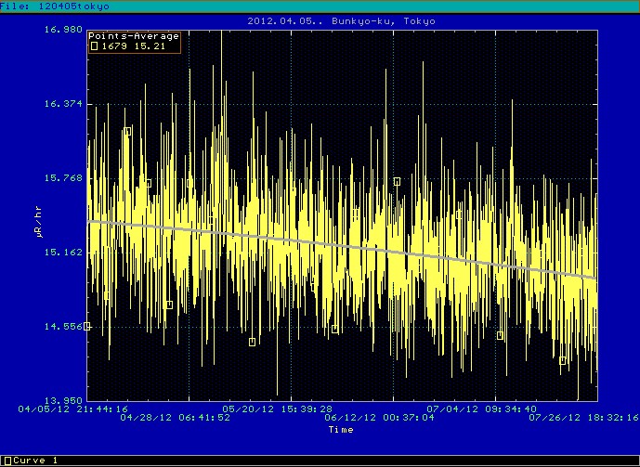Click the Time axis label
Screen dimensions: 640x467
[x=340, y=430]
